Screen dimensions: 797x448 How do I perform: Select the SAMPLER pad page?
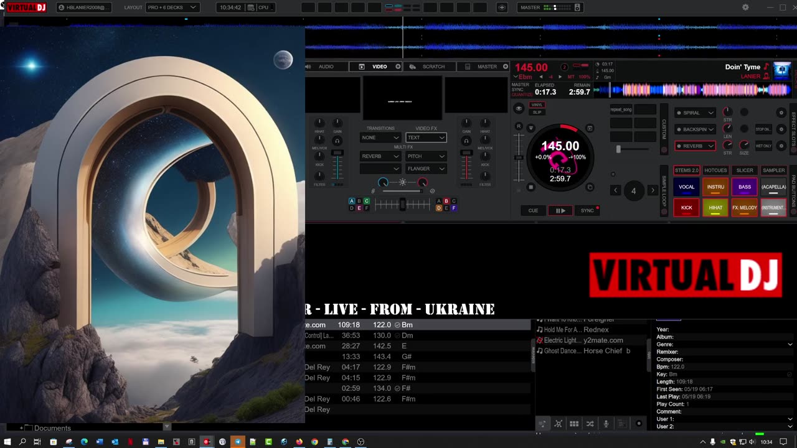click(x=773, y=170)
